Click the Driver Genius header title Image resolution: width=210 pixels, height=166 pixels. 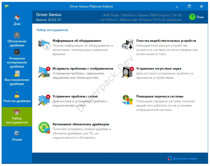(x=49, y=14)
